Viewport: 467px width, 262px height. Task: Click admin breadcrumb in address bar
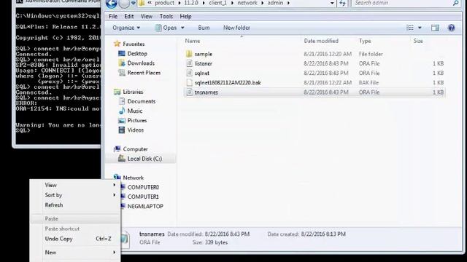[275, 3]
